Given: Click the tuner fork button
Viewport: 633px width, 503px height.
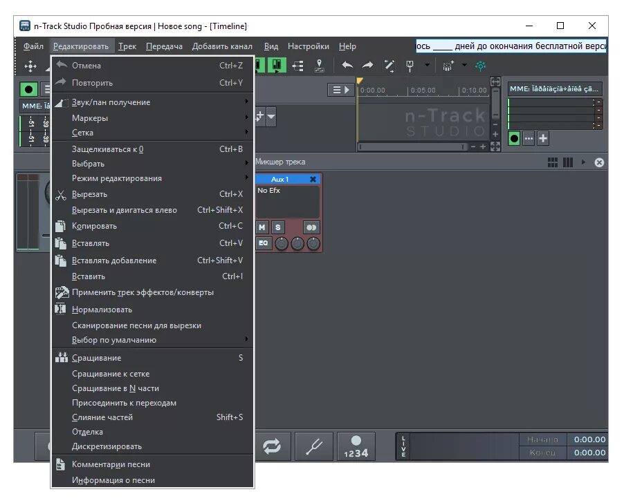Looking at the screenshot, I should tap(314, 446).
